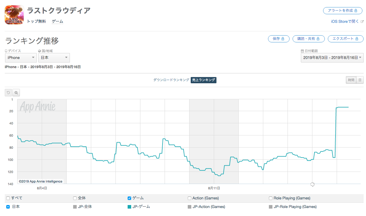The width and height of the screenshot is (366, 216).
Task: Click the lock icon in 保存 button
Action: tap(283, 39)
